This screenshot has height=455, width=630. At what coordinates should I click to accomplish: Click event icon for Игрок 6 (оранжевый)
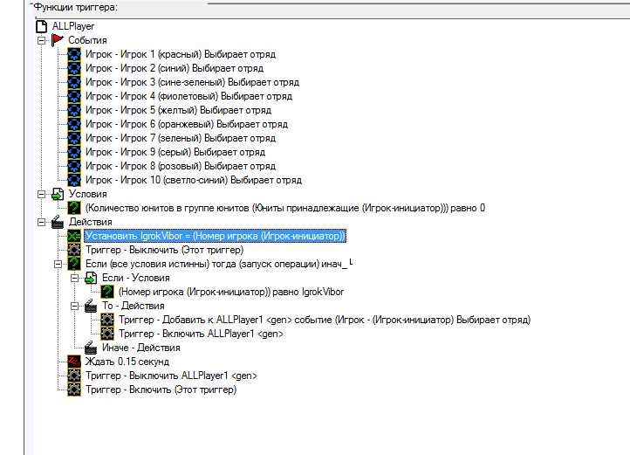pos(74,124)
